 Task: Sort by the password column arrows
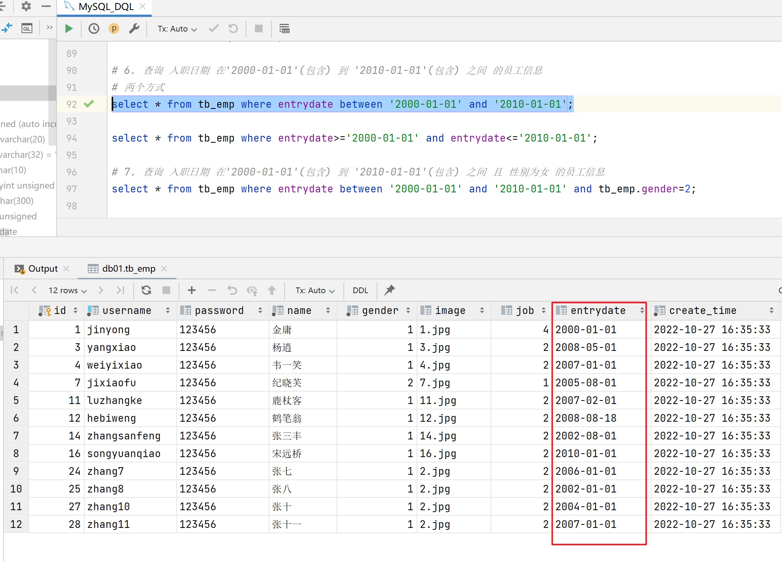(x=260, y=310)
